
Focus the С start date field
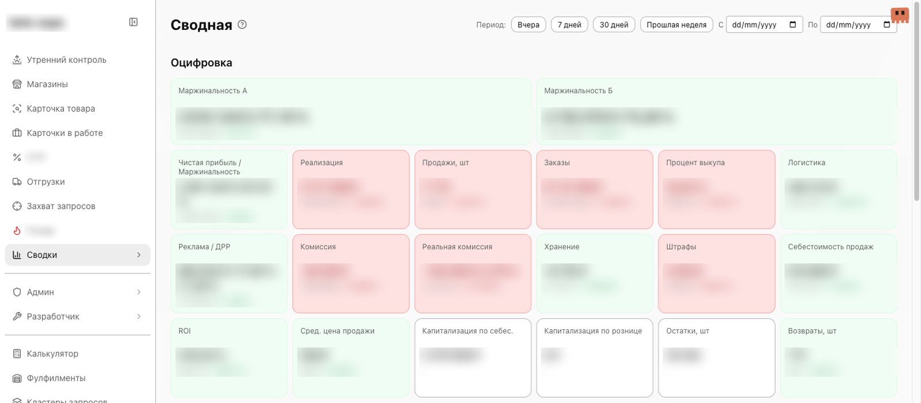point(764,25)
